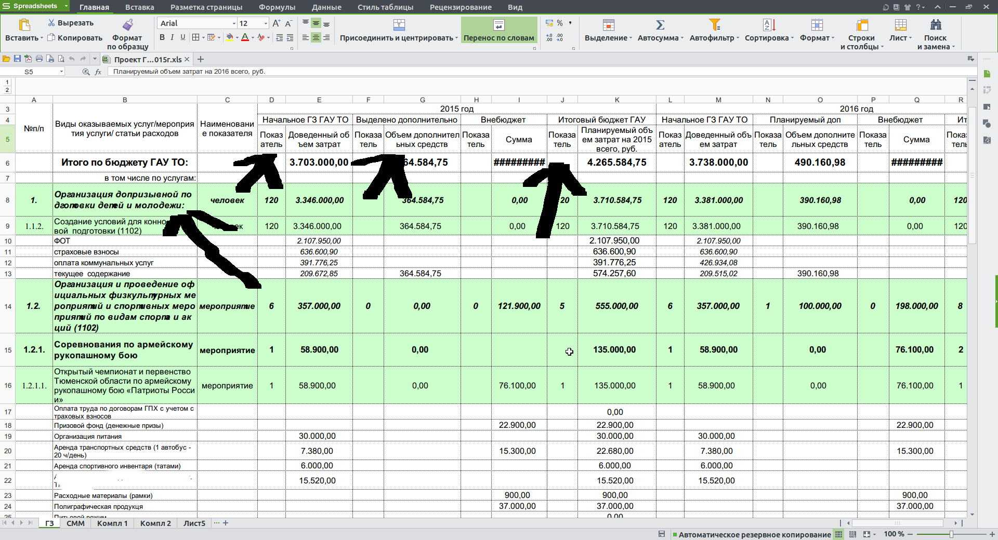Viewport: 998px width, 540px height.
Task: Click the zoom slider handle
Action: point(951,534)
